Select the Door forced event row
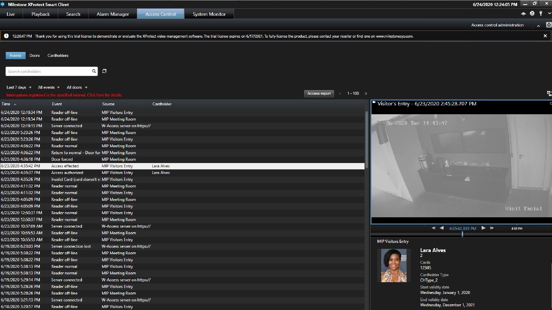This screenshot has width=552, height=310. tap(182, 159)
